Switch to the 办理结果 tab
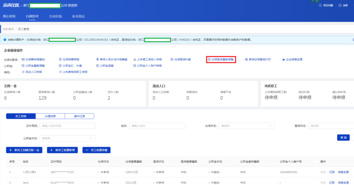The width and height of the screenshot is (354, 185). click(x=50, y=116)
